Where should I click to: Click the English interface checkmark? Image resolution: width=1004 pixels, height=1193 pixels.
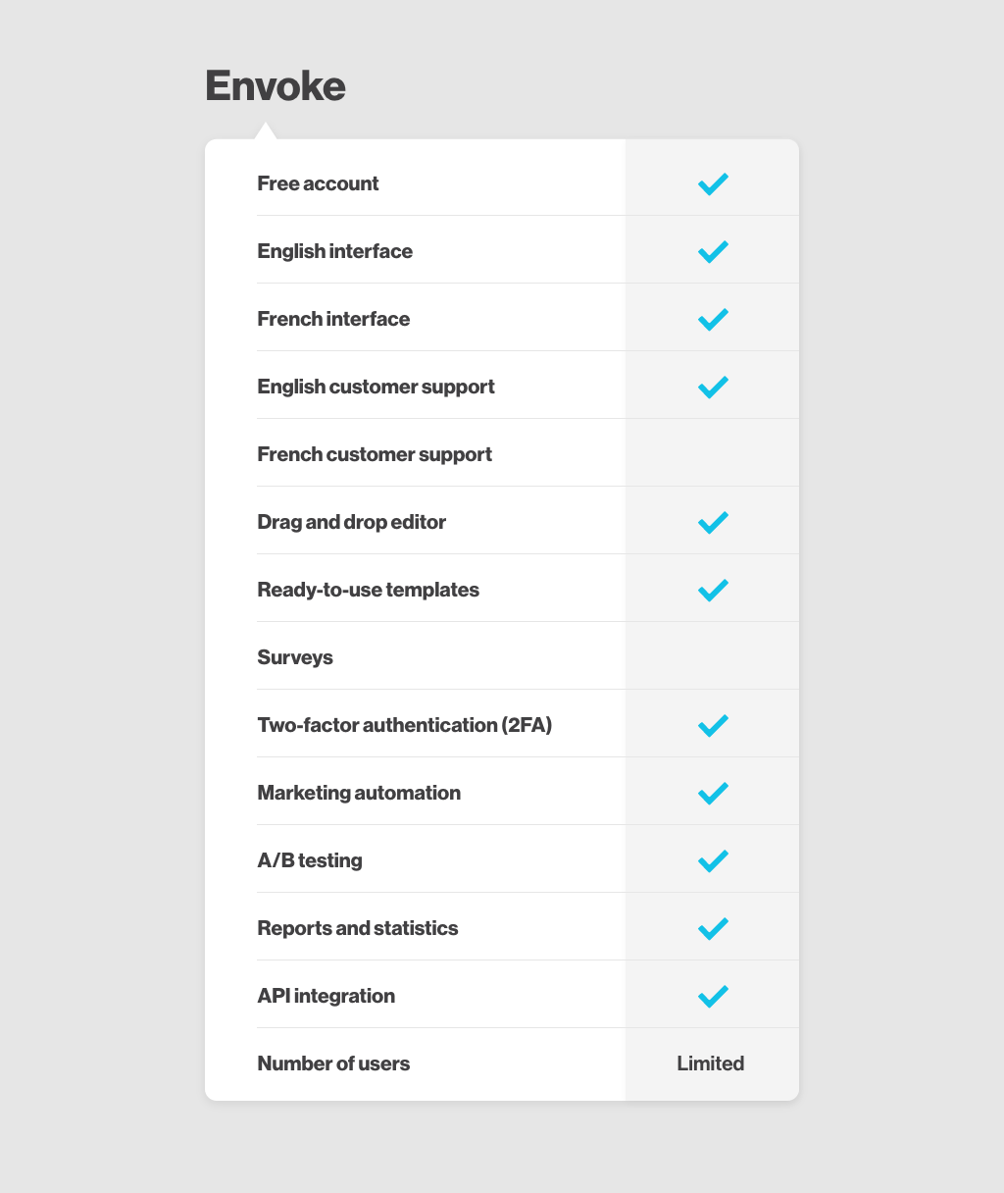pyautogui.click(x=713, y=251)
